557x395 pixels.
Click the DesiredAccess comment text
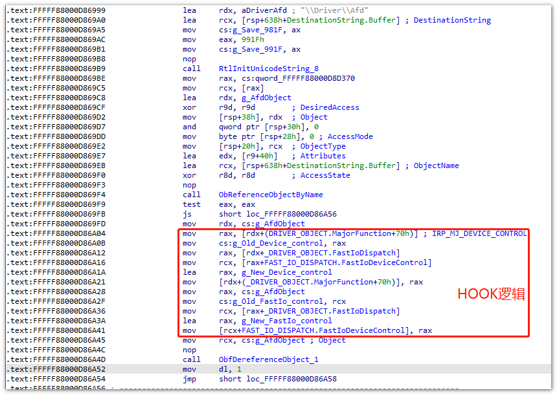pos(330,107)
